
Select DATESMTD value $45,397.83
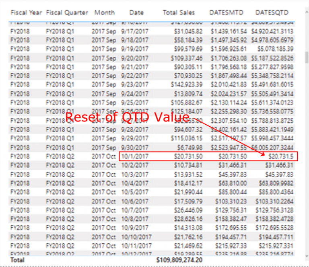point(232,174)
